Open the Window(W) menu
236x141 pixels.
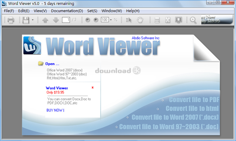pos(112,11)
